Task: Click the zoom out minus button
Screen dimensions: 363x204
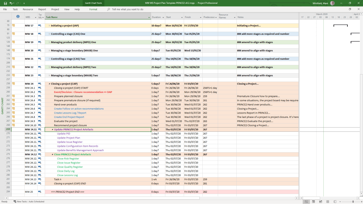Action: click(x=340, y=201)
